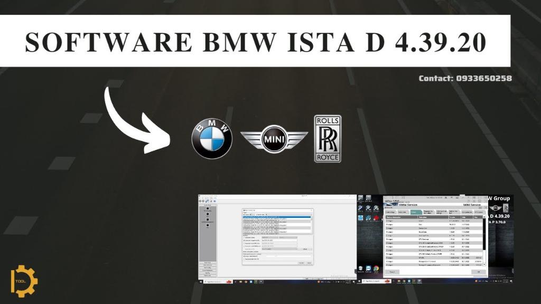This screenshot has height=304, width=541.
Task: Click the taskbar search box
Action: (214, 281)
